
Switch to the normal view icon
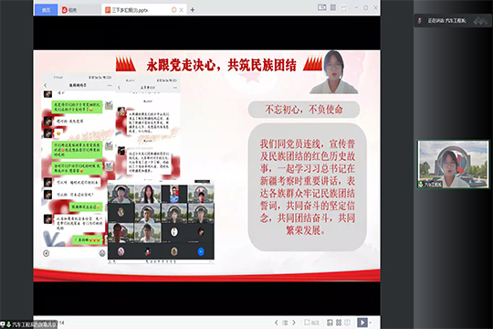coord(330,323)
